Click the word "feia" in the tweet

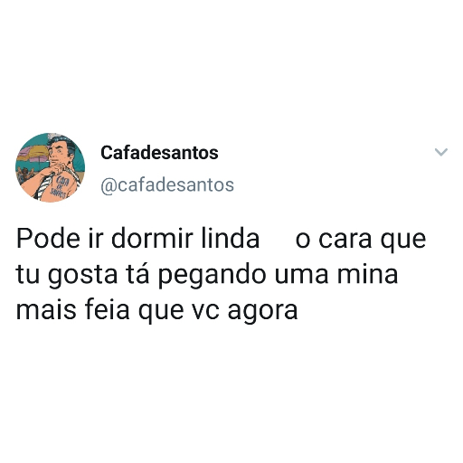(x=108, y=309)
